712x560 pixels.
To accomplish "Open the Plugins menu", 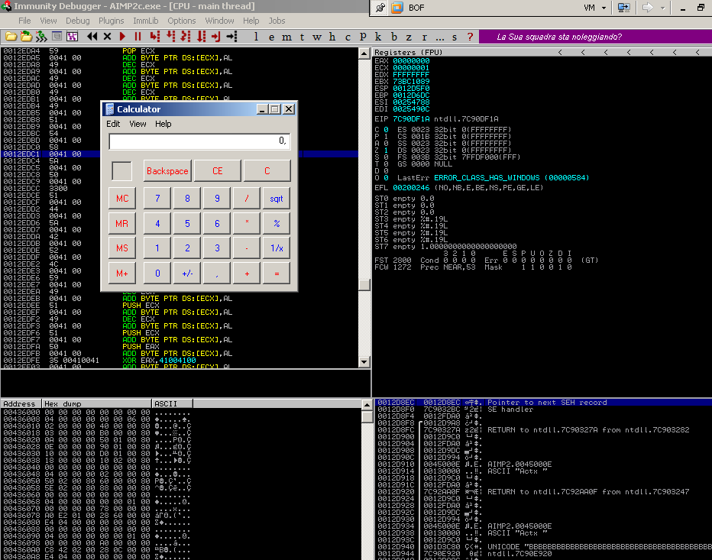I will 112,21.
